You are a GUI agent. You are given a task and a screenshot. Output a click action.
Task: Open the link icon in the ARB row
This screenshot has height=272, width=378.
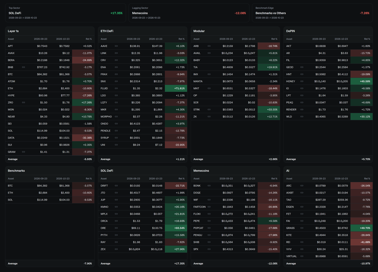pyautogui.click(x=209, y=46)
